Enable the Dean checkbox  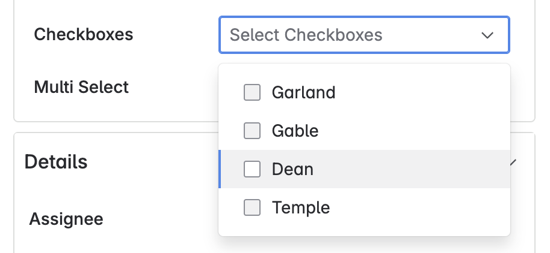click(252, 169)
